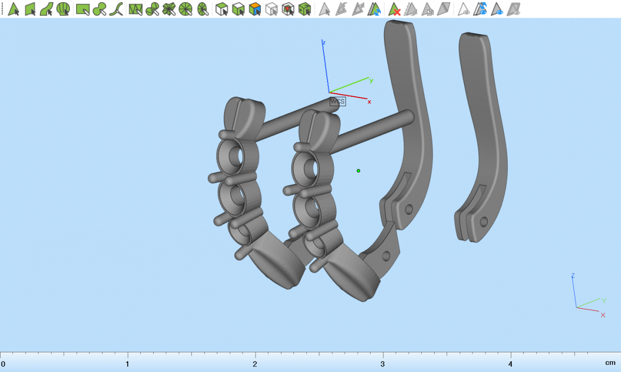This screenshot has width=621, height=372.
Task: Click the cube icon with red triangle
Action: [x=288, y=9]
